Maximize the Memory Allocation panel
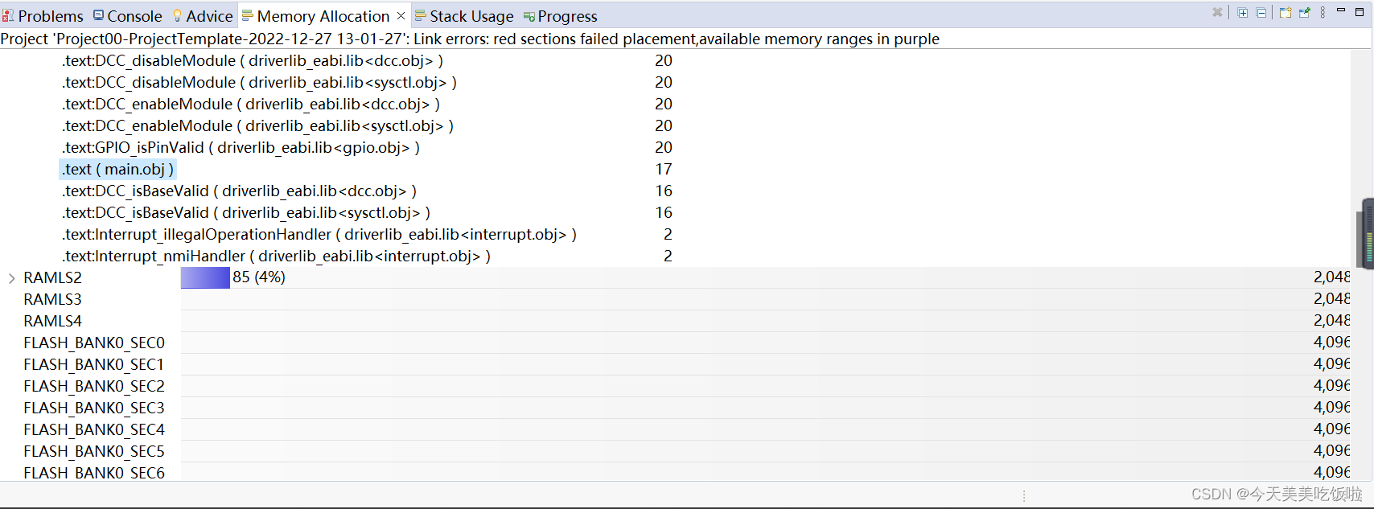Viewport: 1374px width, 509px height. click(1360, 12)
